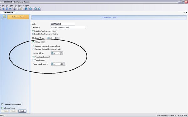Click spinner arrows for discount days 21

tap(62, 53)
